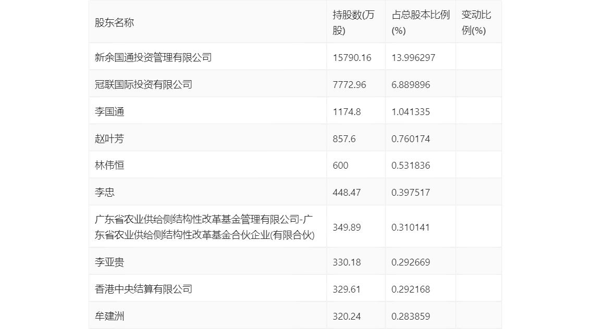Select shareholder 冠联国际投资有限公司
The width and height of the screenshot is (591, 329).
click(x=143, y=85)
